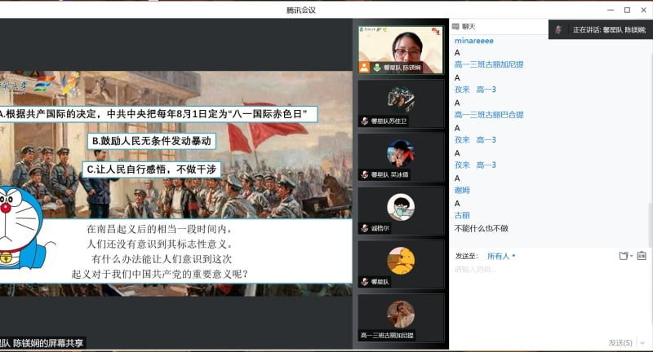This screenshot has height=352, width=653.
Task: Click the 腾讯会议 window title
Action: click(x=301, y=10)
